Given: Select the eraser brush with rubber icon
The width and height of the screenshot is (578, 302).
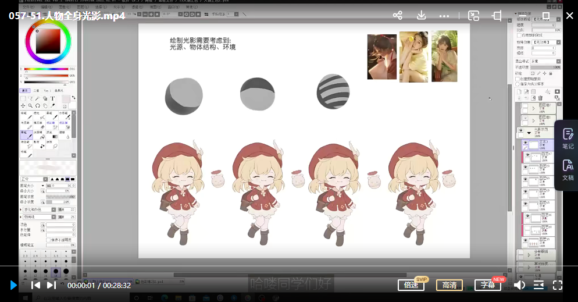Looking at the screenshot, I should coord(38,125).
